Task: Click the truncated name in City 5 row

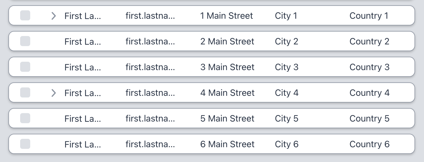Action: click(83, 119)
